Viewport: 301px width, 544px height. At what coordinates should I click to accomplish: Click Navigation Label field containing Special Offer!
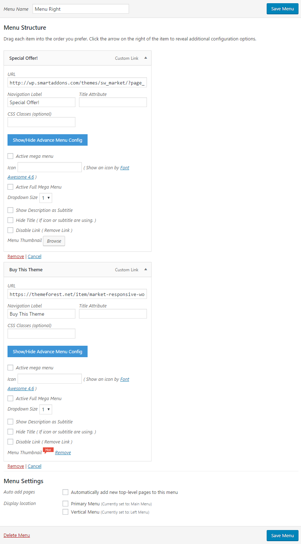click(x=41, y=102)
